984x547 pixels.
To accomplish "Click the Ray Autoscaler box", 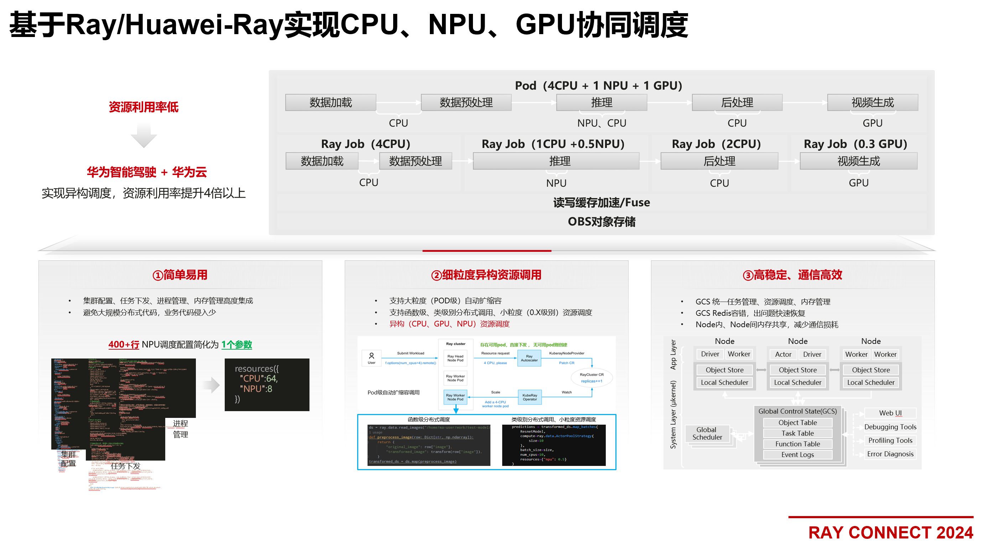I will tap(529, 358).
